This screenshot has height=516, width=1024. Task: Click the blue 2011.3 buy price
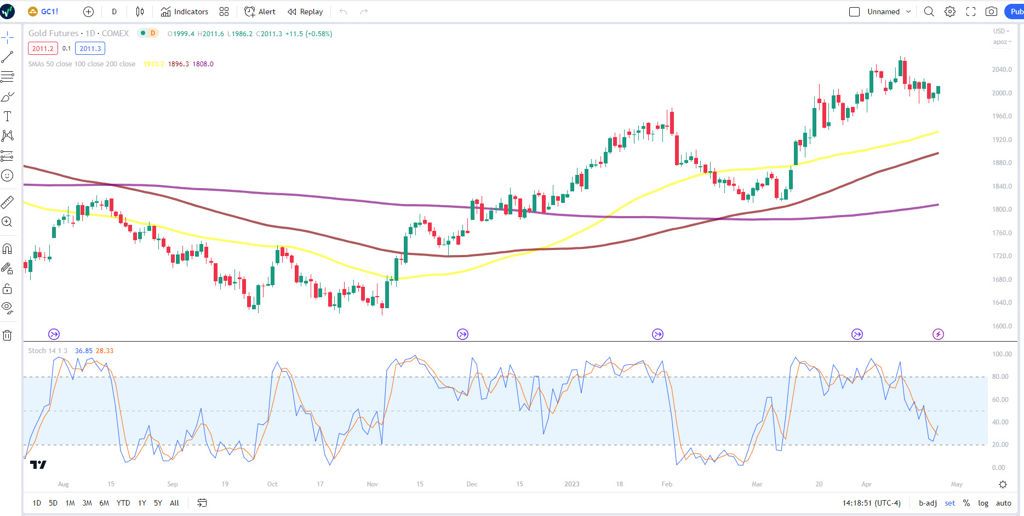[90, 48]
